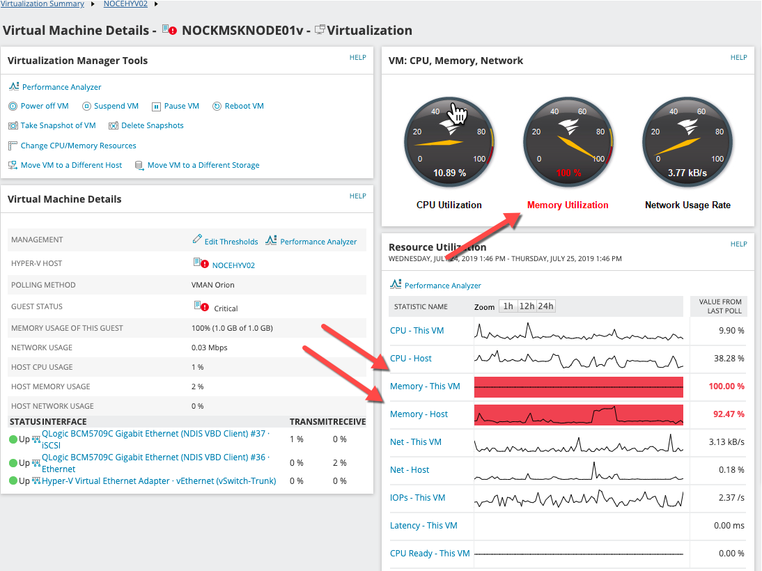
Task: Open Virtualization Summary breadcrumb link
Action: pyautogui.click(x=42, y=4)
